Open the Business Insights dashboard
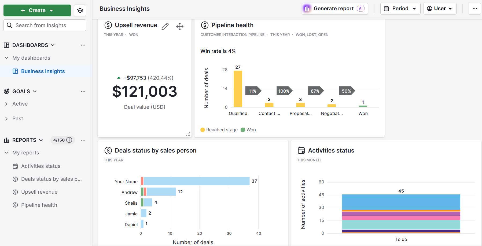Screen dimensions: 482x246 pyautogui.click(x=43, y=71)
